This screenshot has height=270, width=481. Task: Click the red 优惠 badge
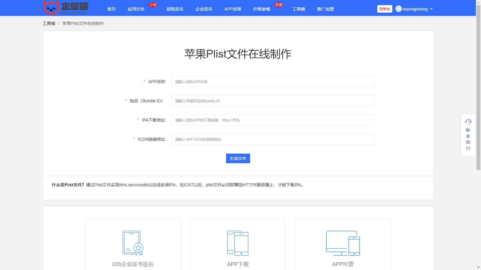279,5
